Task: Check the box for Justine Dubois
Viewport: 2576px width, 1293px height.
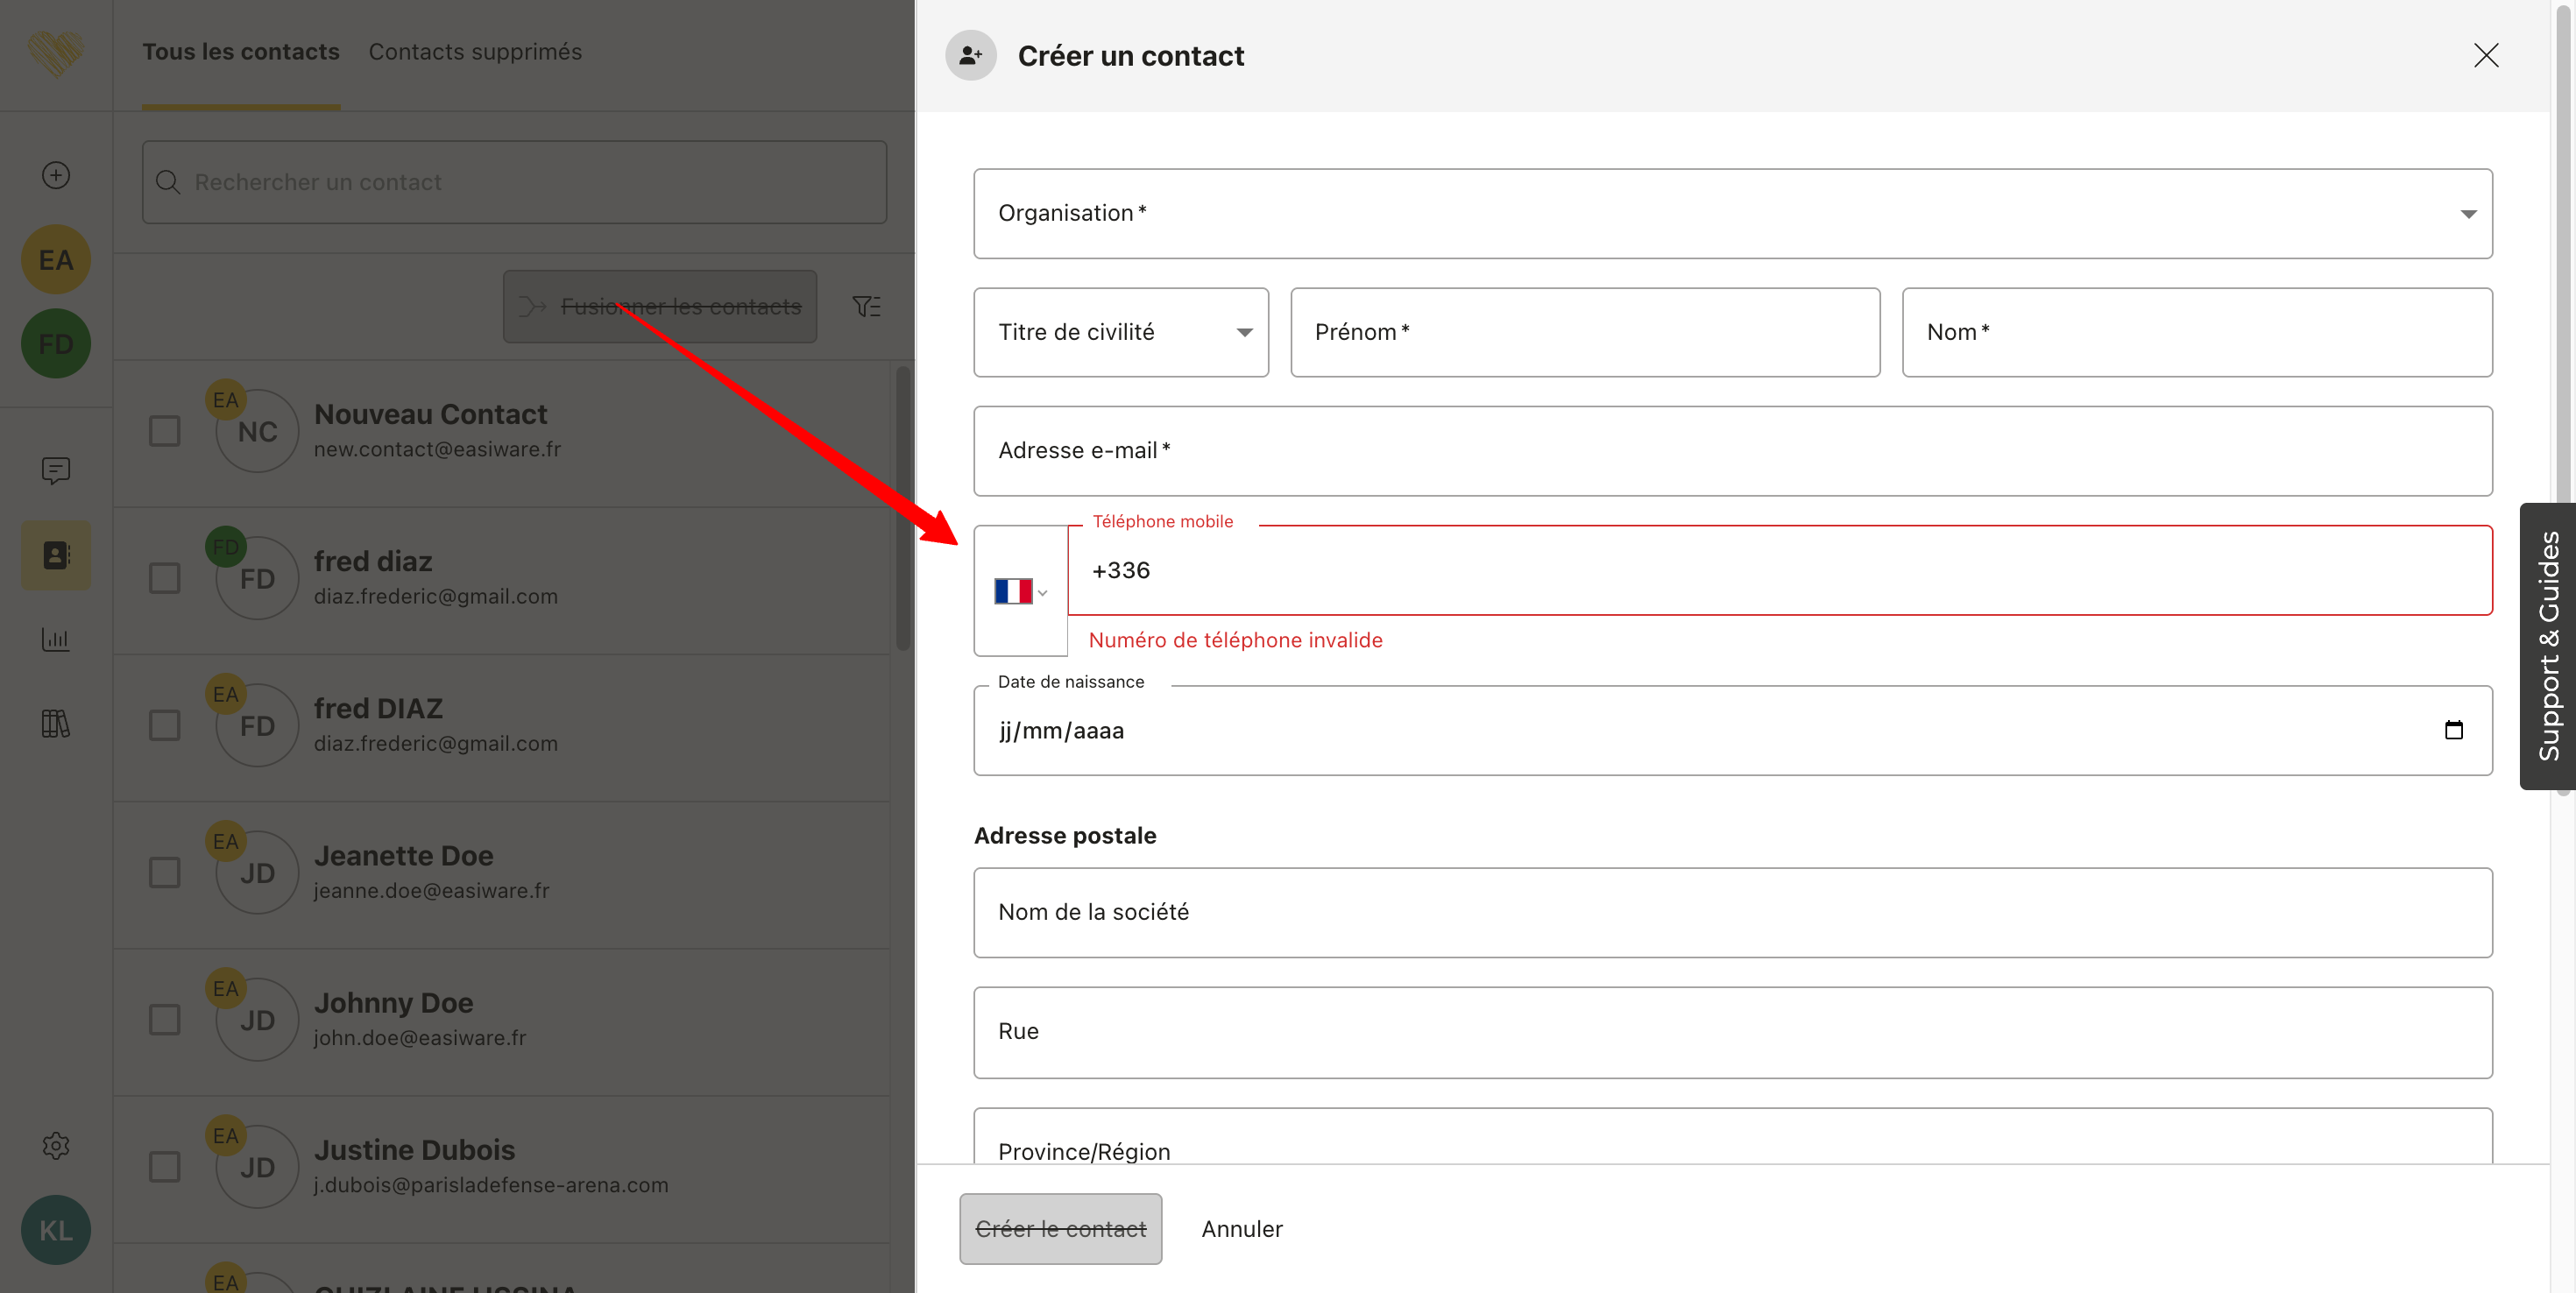Action: click(165, 1167)
